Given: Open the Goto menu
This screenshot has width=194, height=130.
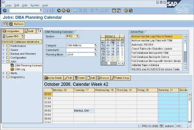Looking at the screenshot, I should [x=25, y=5].
